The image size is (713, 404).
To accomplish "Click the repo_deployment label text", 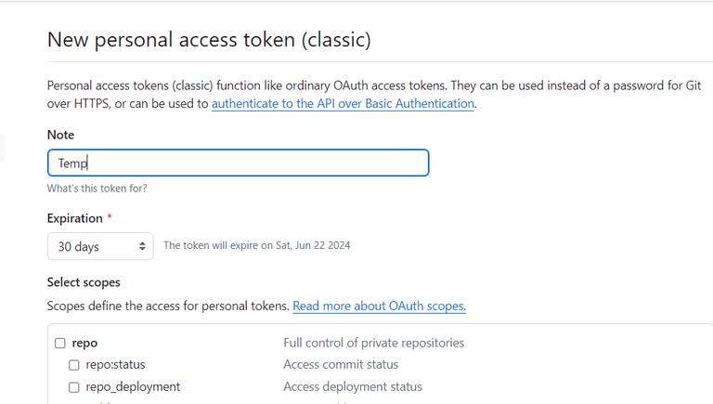I will [x=133, y=387].
